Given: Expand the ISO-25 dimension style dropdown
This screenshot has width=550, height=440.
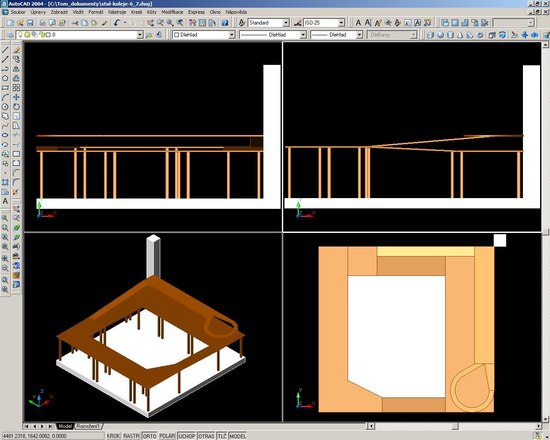Looking at the screenshot, I should tap(342, 23).
